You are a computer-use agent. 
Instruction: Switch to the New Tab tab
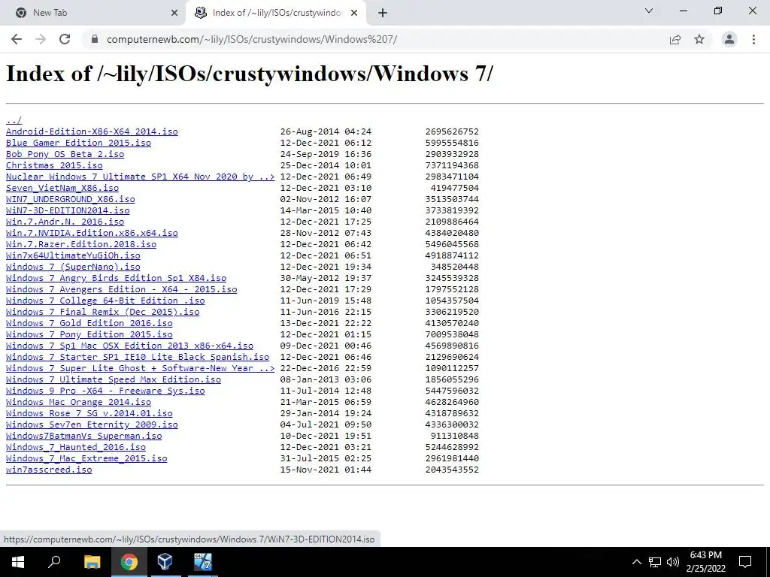(93, 13)
